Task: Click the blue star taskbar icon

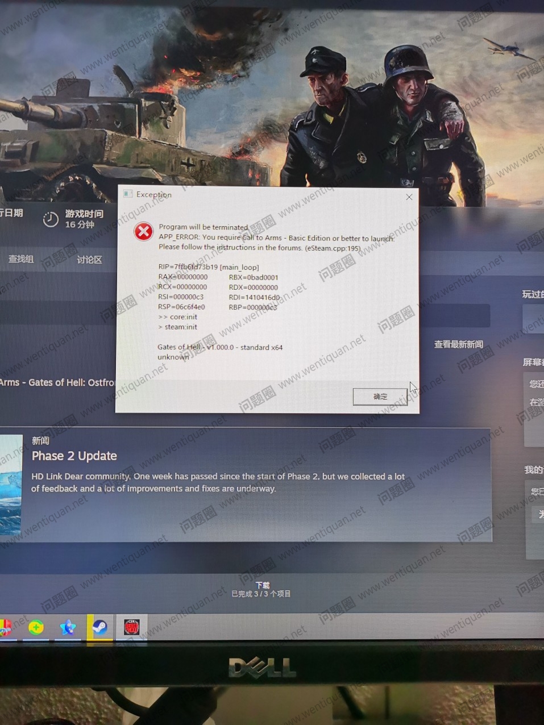Action: tap(68, 628)
